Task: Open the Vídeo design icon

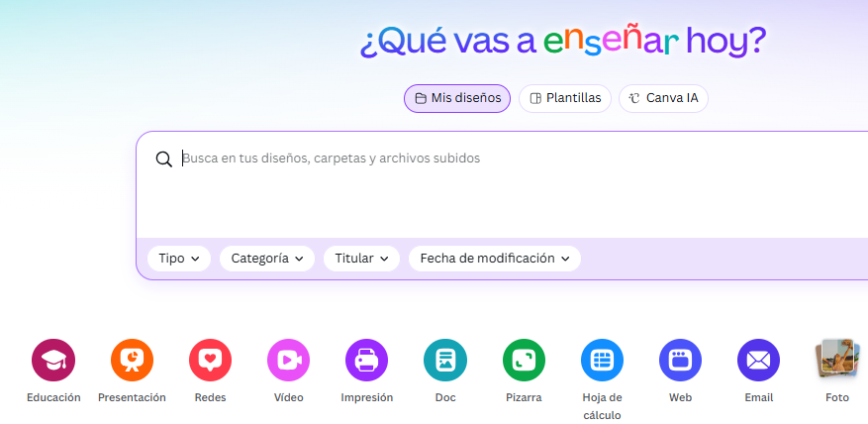Action: tap(288, 361)
